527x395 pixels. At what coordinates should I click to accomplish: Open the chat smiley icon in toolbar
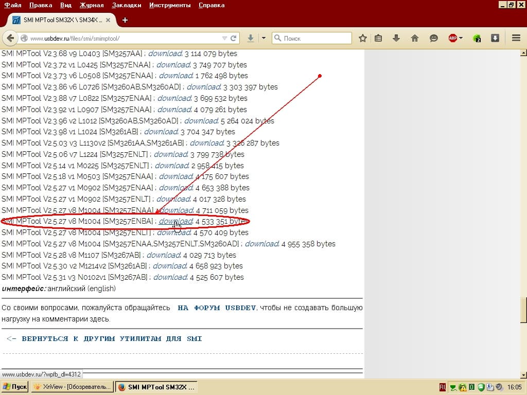coord(433,38)
